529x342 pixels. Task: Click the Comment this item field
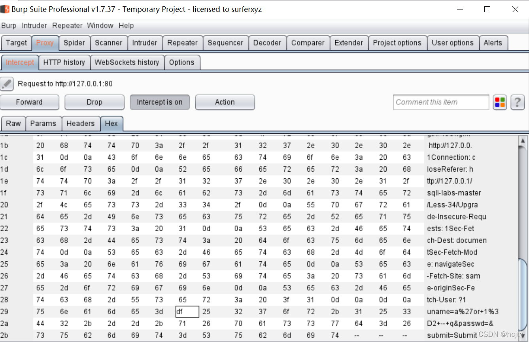click(441, 102)
